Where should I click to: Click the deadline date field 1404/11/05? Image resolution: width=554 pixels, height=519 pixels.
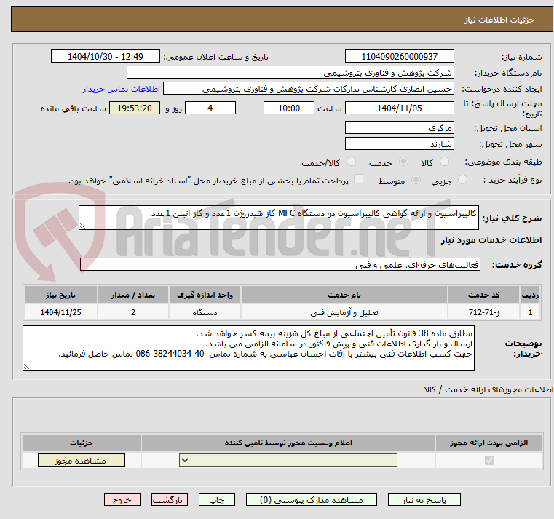click(399, 108)
